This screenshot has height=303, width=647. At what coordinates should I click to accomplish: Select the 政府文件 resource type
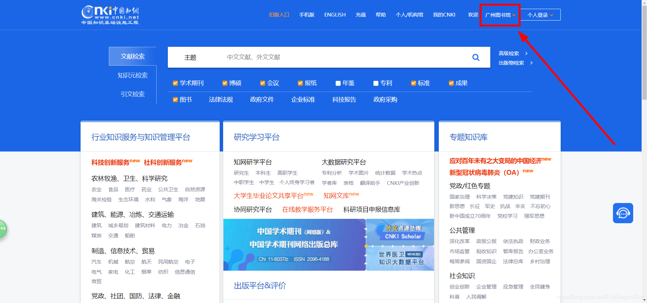tap(262, 100)
